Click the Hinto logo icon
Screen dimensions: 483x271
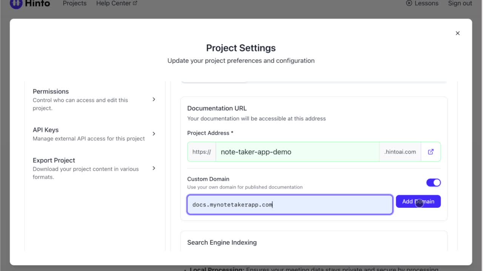[x=16, y=3]
